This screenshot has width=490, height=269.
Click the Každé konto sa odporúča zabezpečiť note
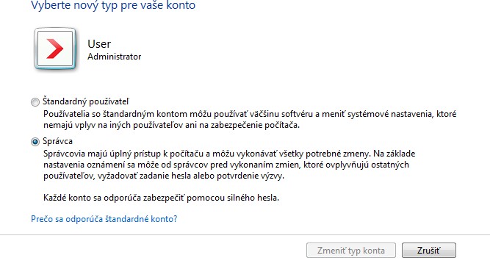[x=161, y=198]
